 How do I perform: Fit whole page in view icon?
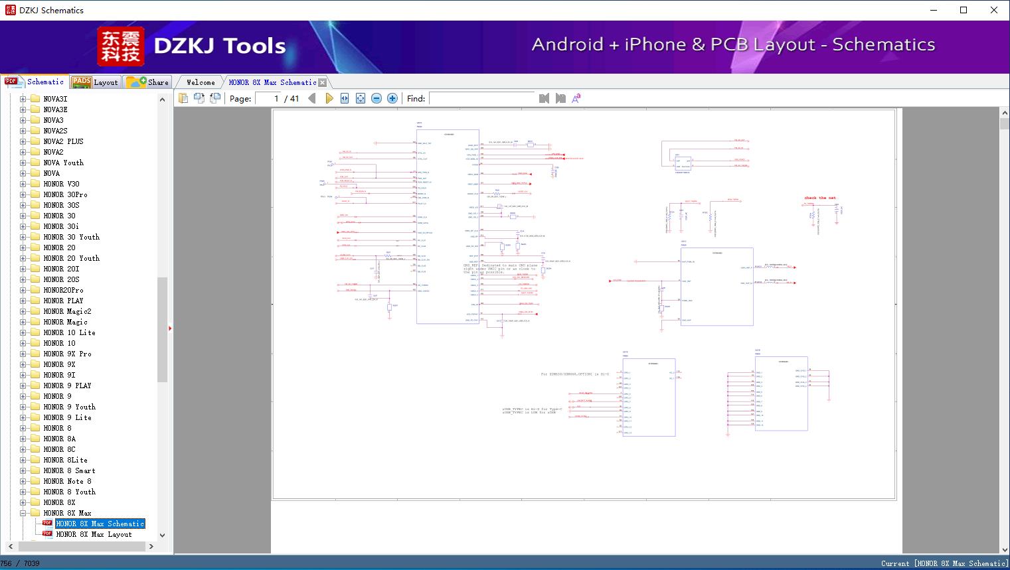click(x=361, y=98)
